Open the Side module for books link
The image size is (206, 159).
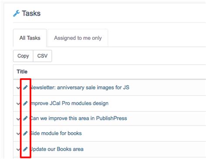coord(56,133)
